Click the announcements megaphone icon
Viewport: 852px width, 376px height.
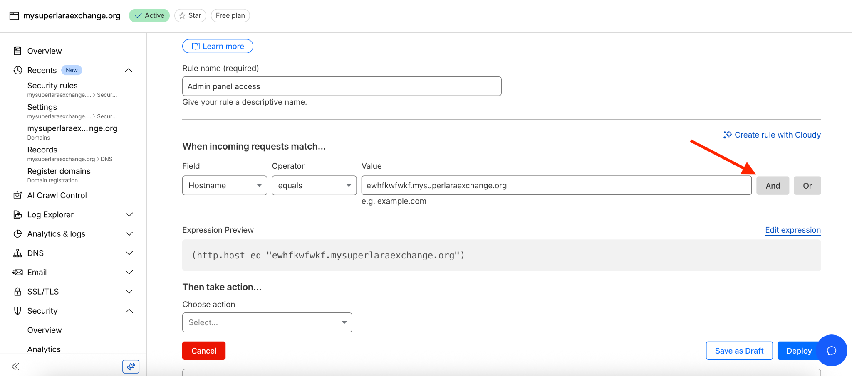pos(131,366)
